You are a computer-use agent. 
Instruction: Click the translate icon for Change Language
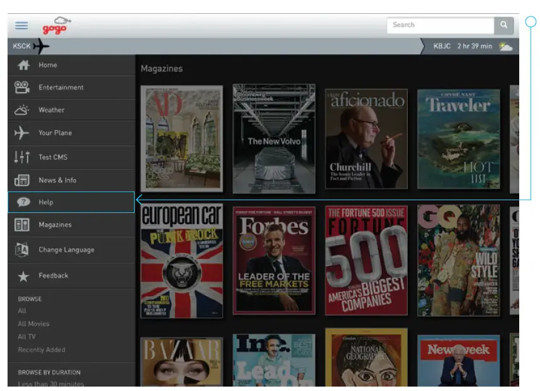point(21,249)
